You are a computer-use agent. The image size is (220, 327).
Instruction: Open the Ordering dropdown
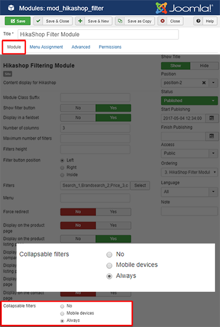(x=189, y=172)
